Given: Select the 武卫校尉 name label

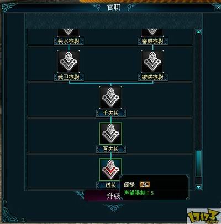Looking at the screenshot, I should pos(69,77).
